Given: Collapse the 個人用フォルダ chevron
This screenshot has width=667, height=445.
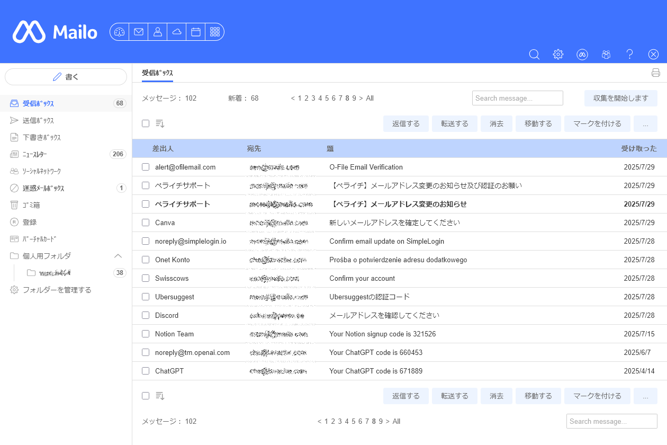Looking at the screenshot, I should [x=119, y=256].
